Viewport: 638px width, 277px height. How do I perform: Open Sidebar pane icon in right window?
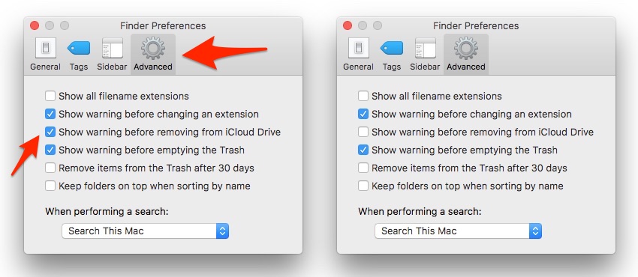click(425, 48)
